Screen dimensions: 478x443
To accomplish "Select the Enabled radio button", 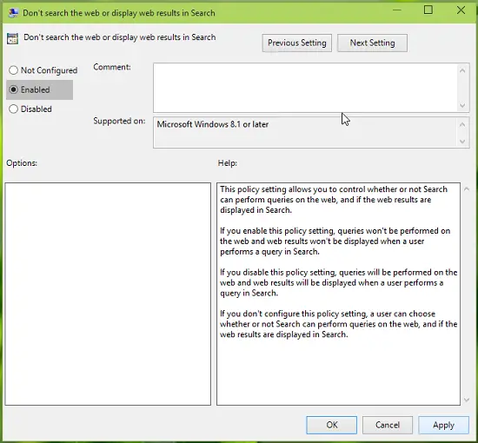I will [x=13, y=89].
